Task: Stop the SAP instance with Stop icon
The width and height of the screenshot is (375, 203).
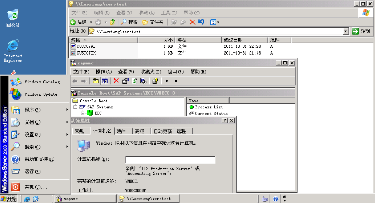Action: coord(176,81)
